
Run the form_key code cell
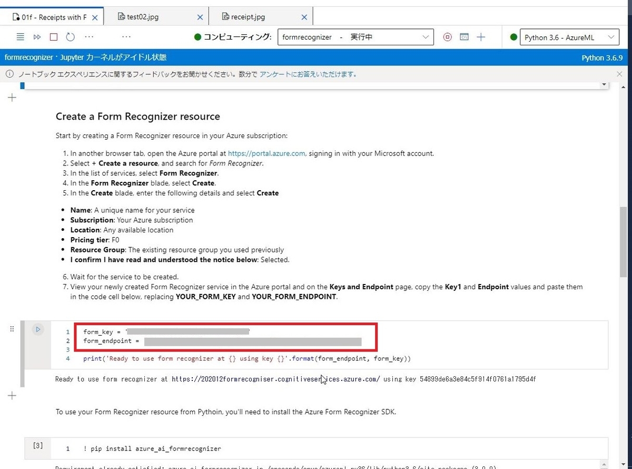tap(37, 329)
